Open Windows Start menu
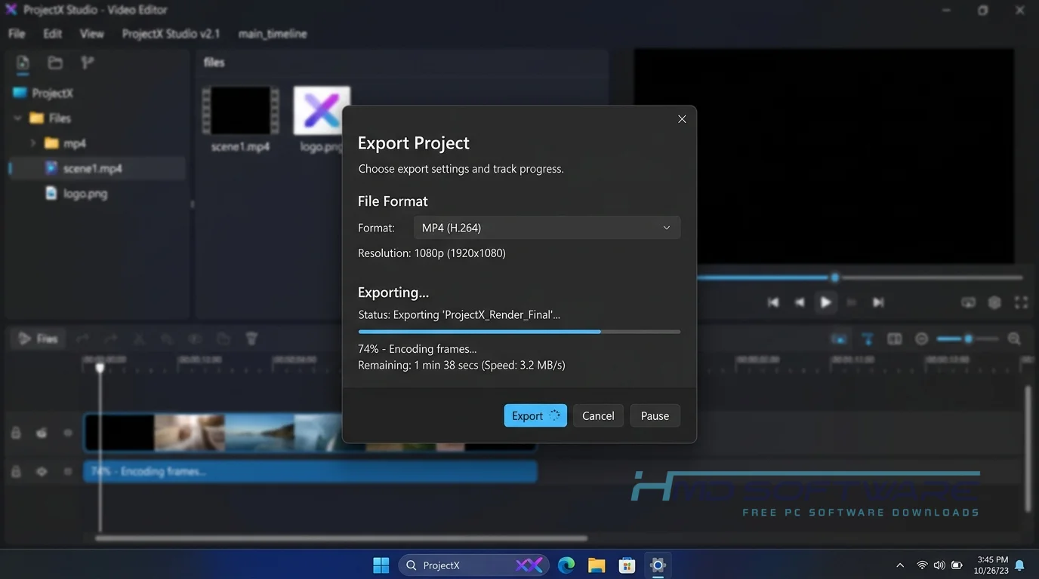 click(x=381, y=565)
